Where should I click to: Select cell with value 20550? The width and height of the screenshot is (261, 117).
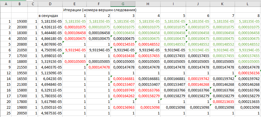[x=20, y=38]
